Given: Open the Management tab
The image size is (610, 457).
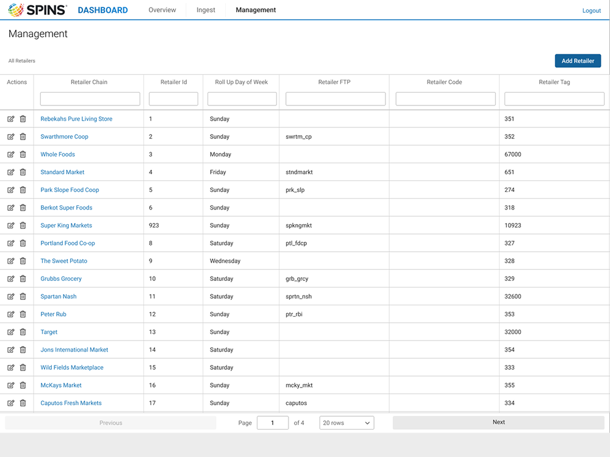Looking at the screenshot, I should (256, 10).
